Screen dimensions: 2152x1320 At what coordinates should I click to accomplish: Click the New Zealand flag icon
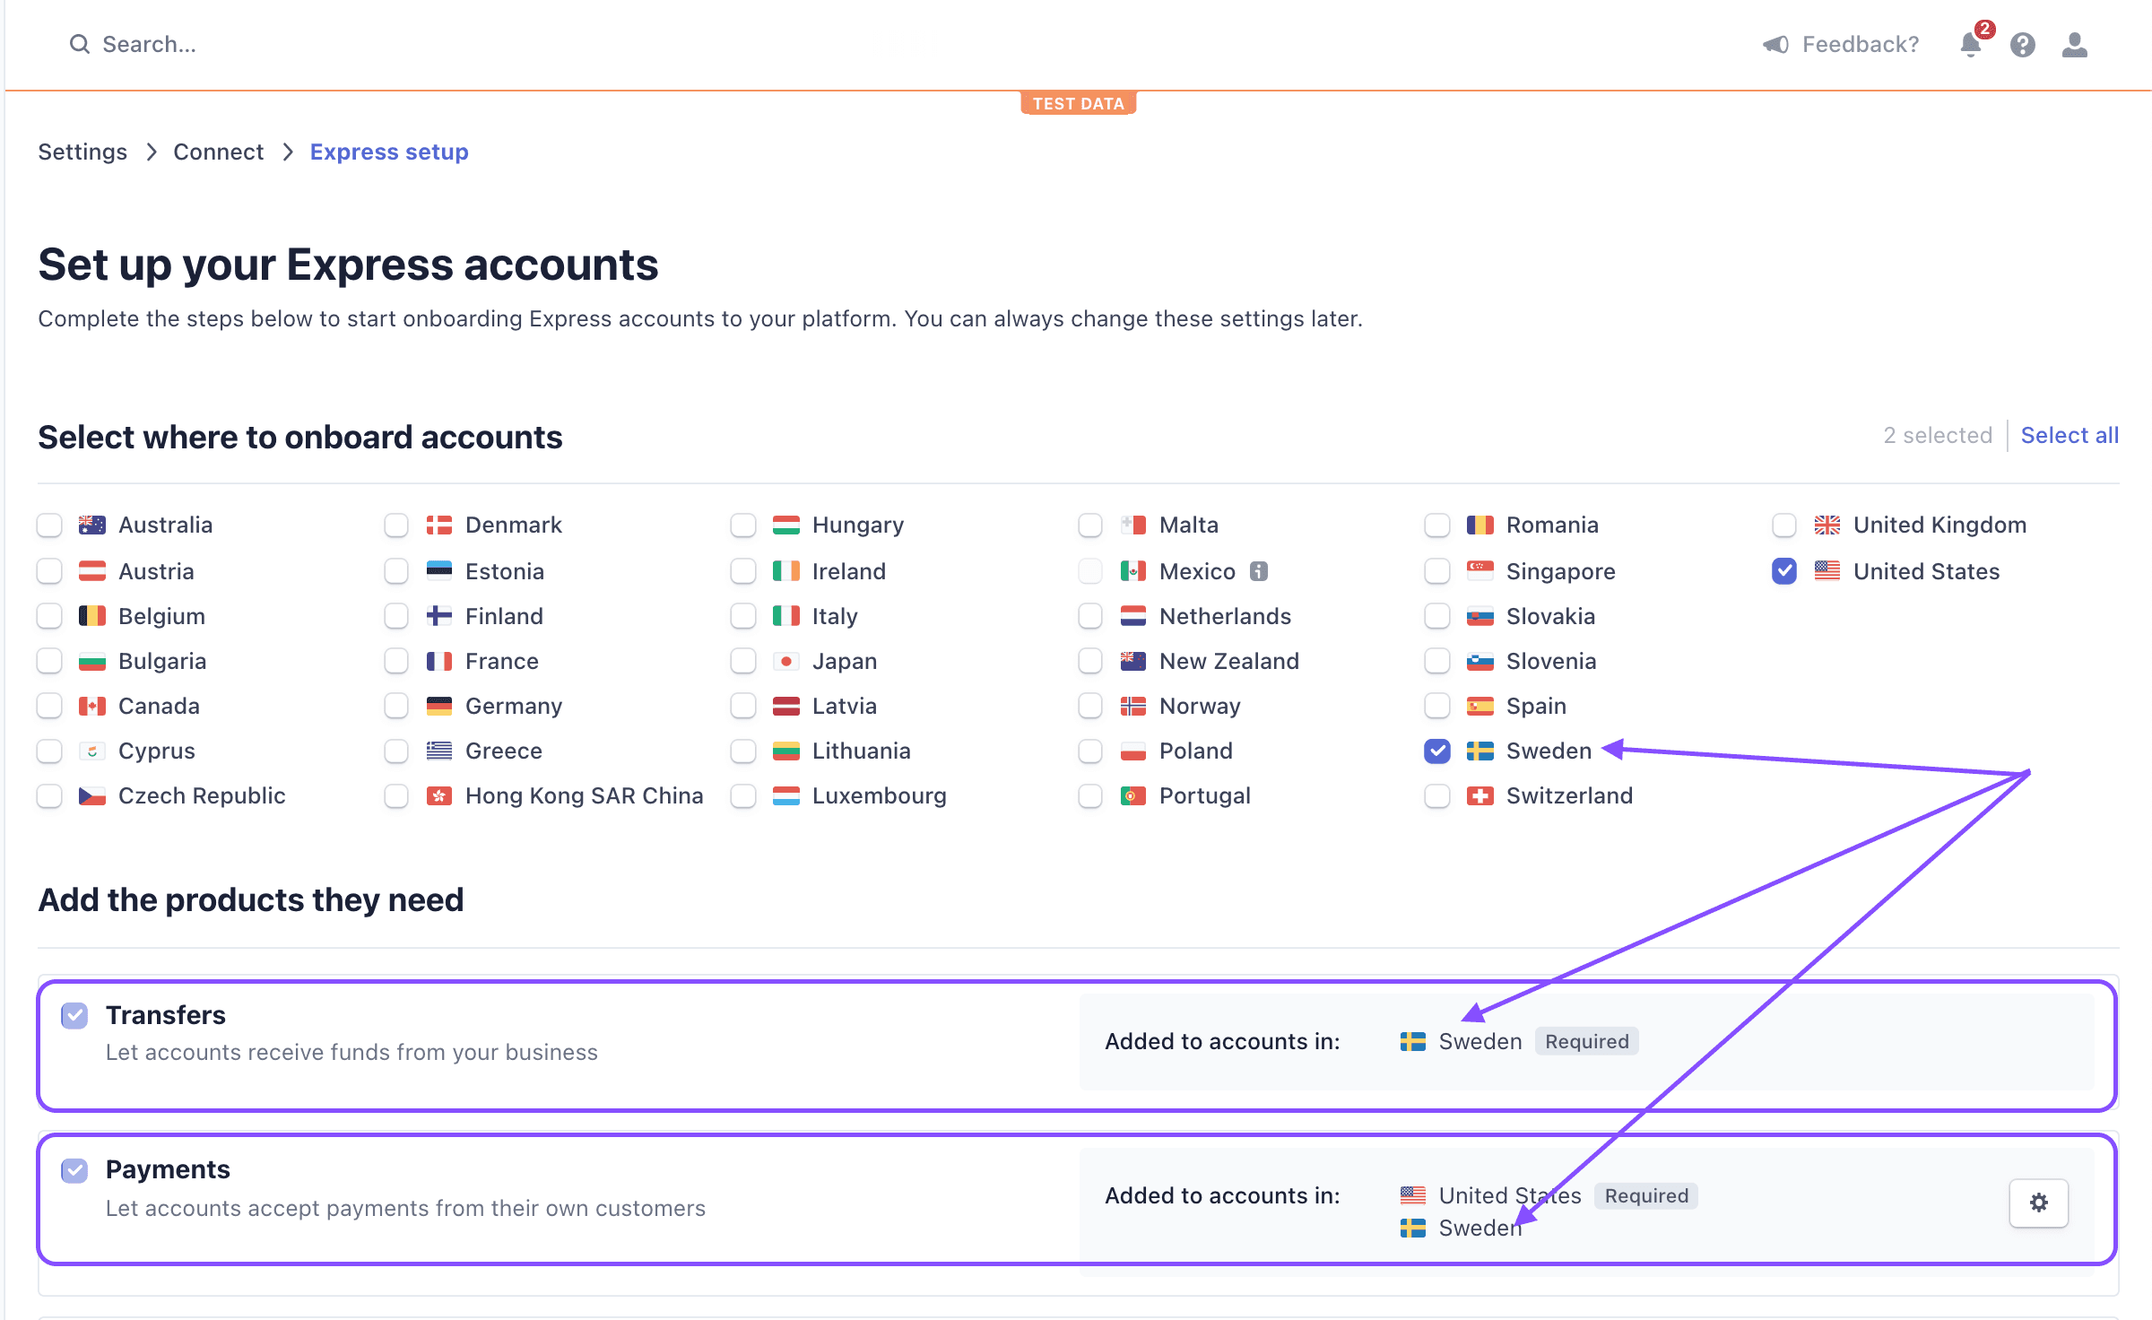pos(1133,661)
